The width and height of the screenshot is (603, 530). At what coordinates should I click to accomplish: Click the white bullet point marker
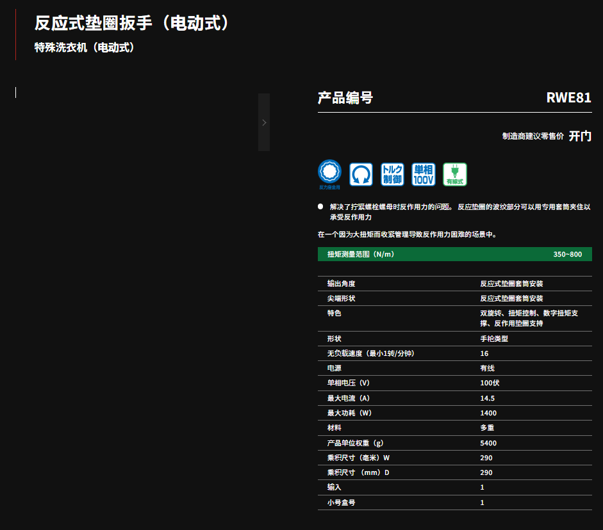coord(320,207)
